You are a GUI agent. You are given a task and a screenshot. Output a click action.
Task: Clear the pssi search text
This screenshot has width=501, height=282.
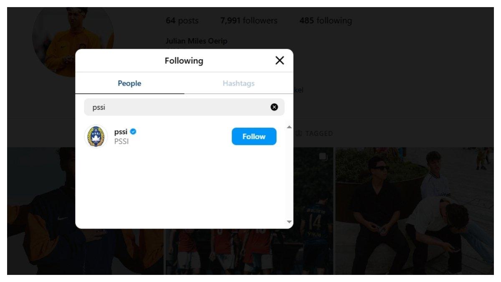point(274,107)
